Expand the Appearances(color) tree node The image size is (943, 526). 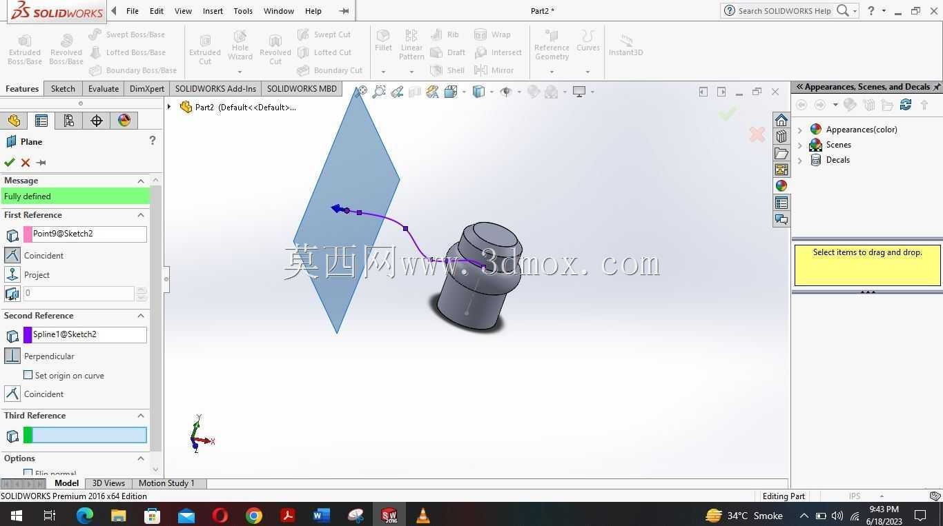(800, 130)
